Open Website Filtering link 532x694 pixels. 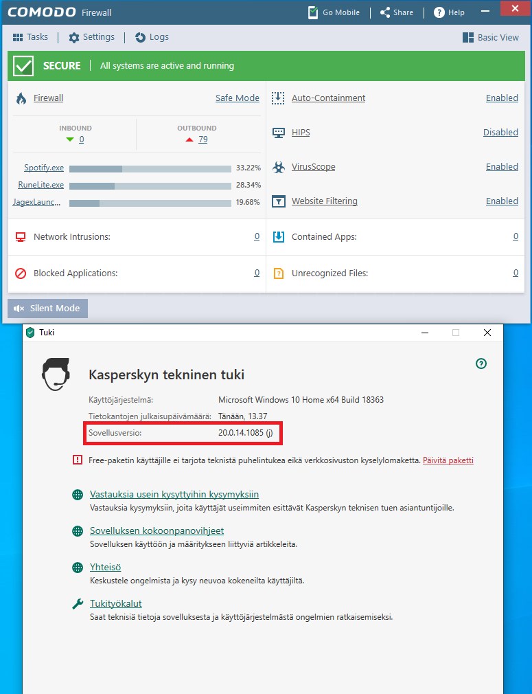[x=325, y=201]
